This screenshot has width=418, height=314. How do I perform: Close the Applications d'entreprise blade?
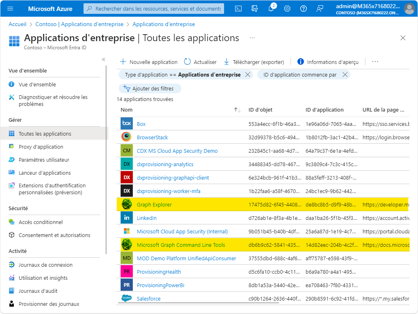[403, 38]
